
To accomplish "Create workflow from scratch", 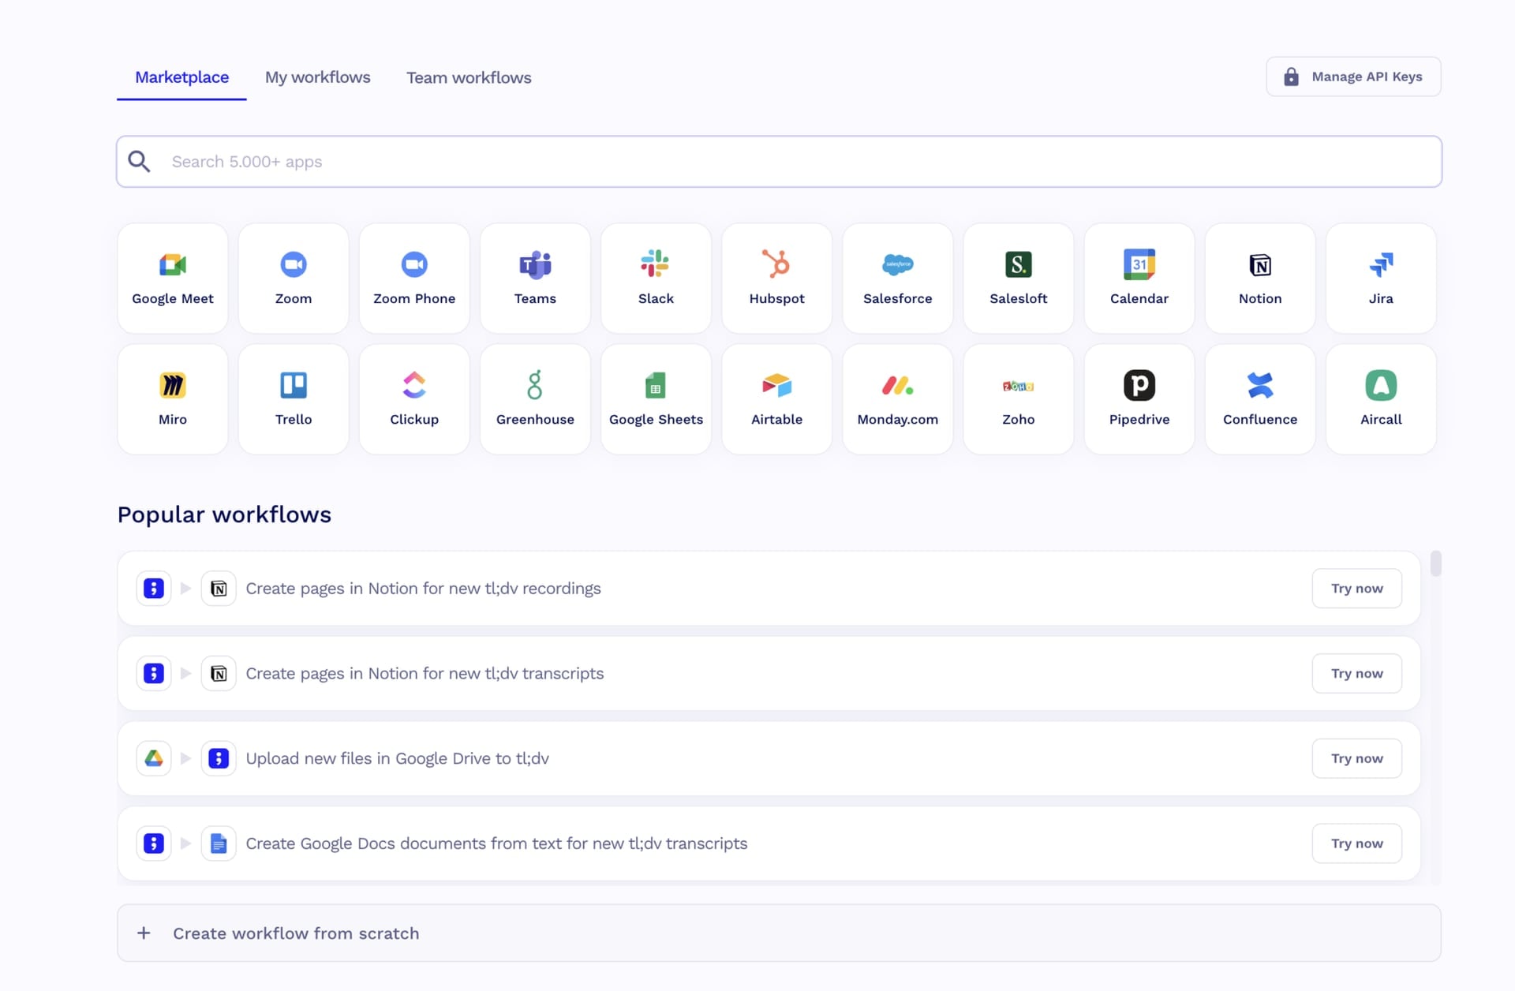I will coord(779,933).
